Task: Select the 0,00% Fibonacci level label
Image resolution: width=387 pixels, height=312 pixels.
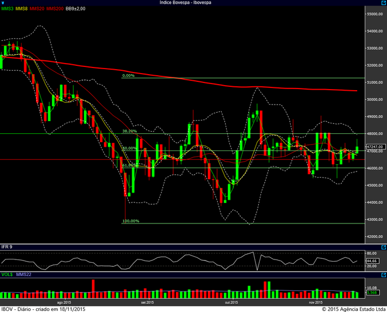Action: tap(128, 75)
